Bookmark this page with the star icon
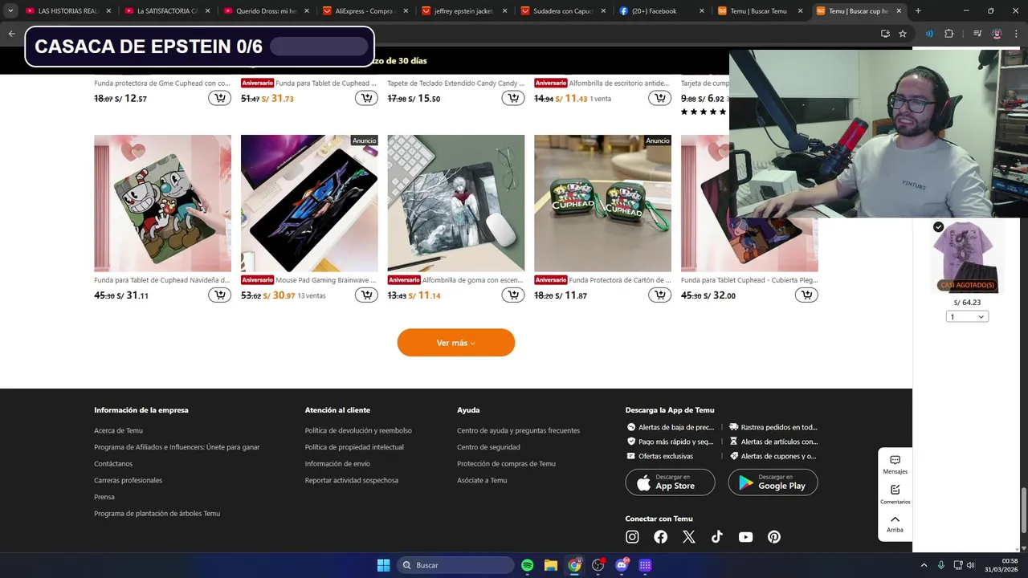The width and height of the screenshot is (1028, 578). (903, 34)
